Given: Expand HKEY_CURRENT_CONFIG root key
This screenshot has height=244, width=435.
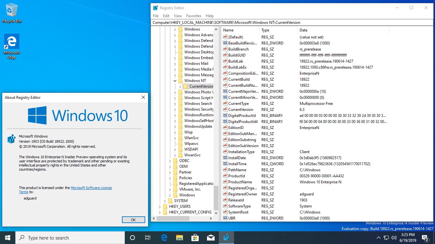Looking at the screenshot, I should coord(160,212).
